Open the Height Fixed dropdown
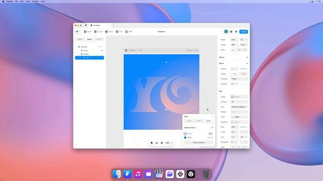Viewport: 323px width, 181px height. point(244,45)
